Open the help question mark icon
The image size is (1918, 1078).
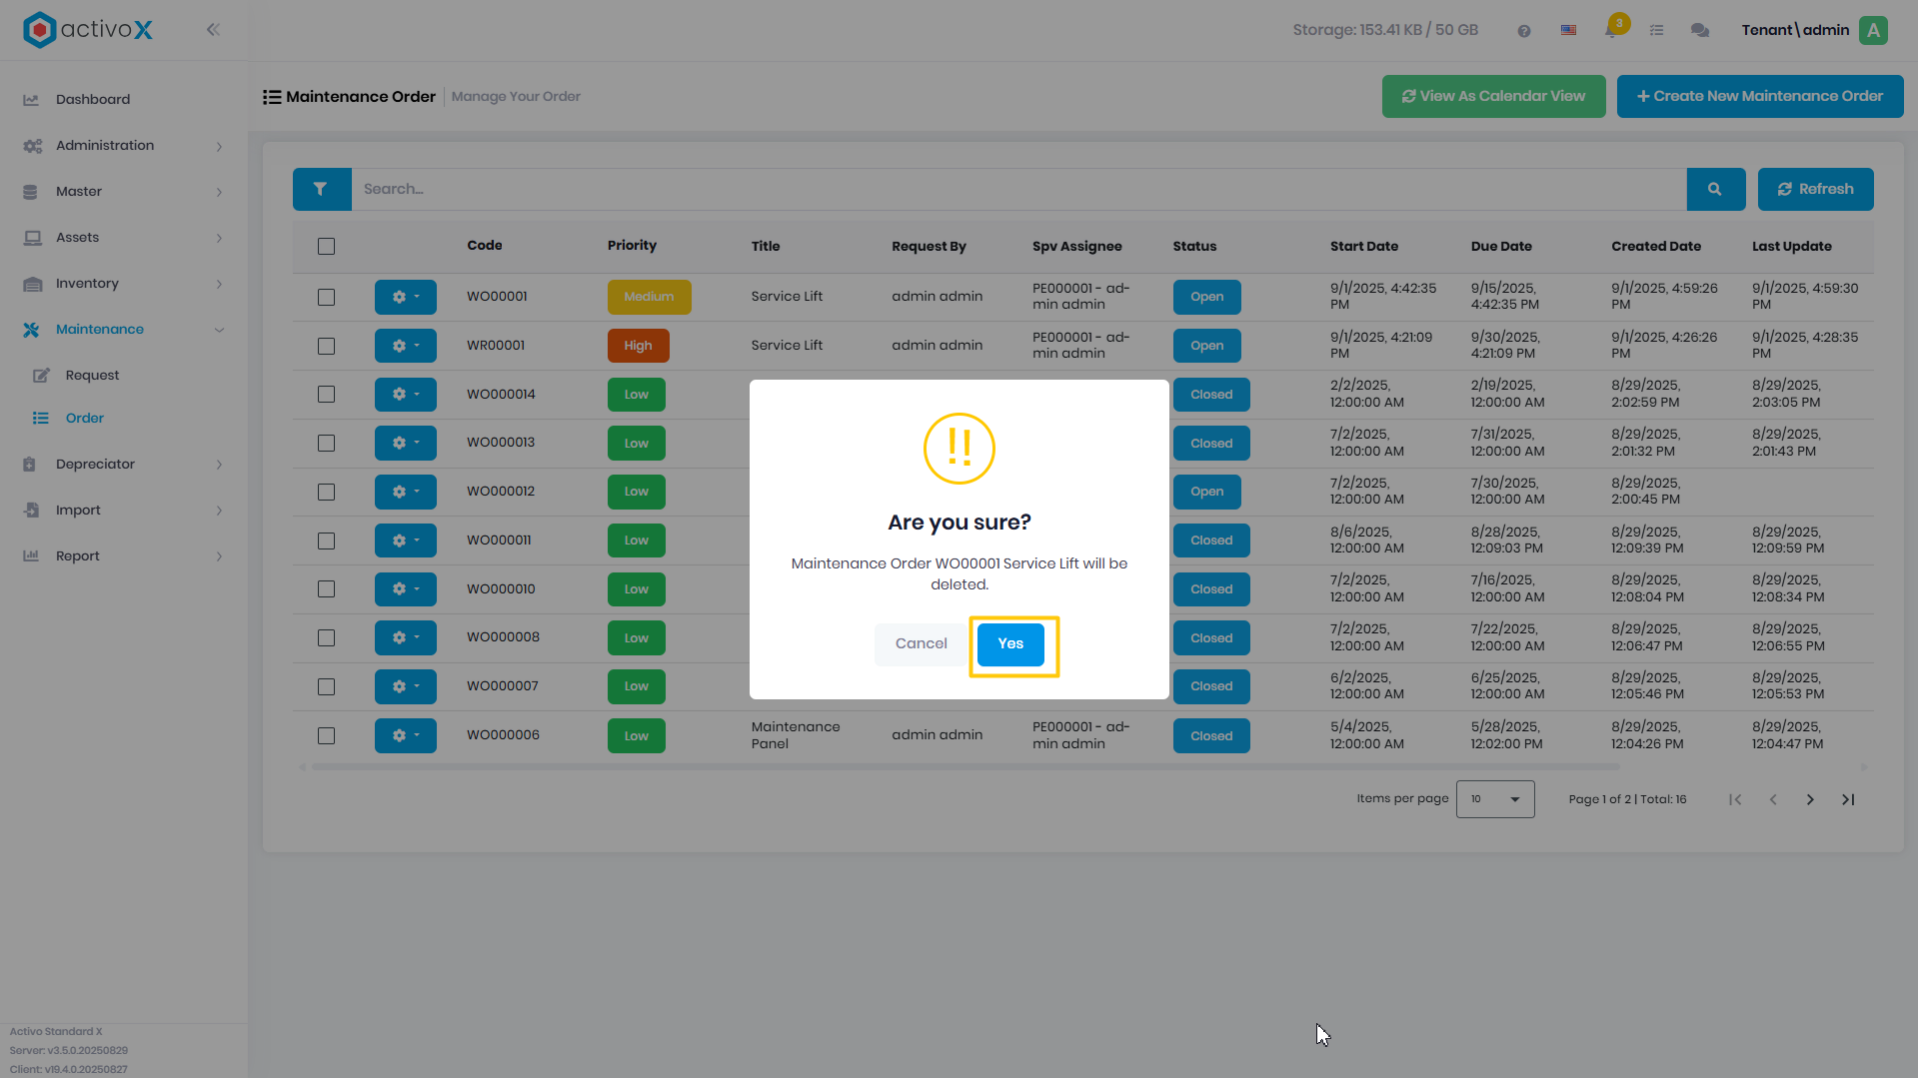1523,31
